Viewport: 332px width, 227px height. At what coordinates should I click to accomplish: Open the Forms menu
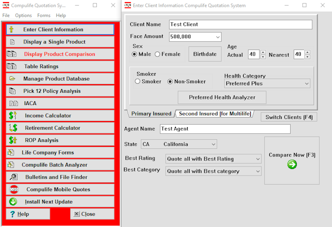click(44, 16)
